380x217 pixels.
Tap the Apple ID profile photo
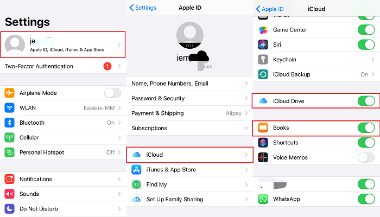[x=190, y=35]
